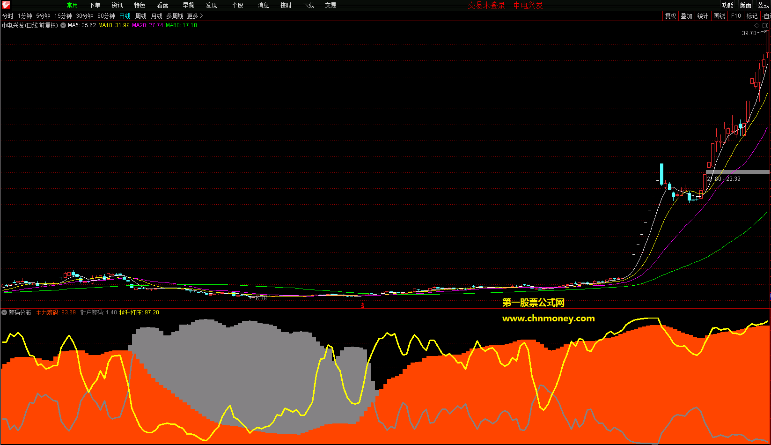The image size is (771, 445).
Task: Switch to 1分钟 period
Action: pos(25,16)
